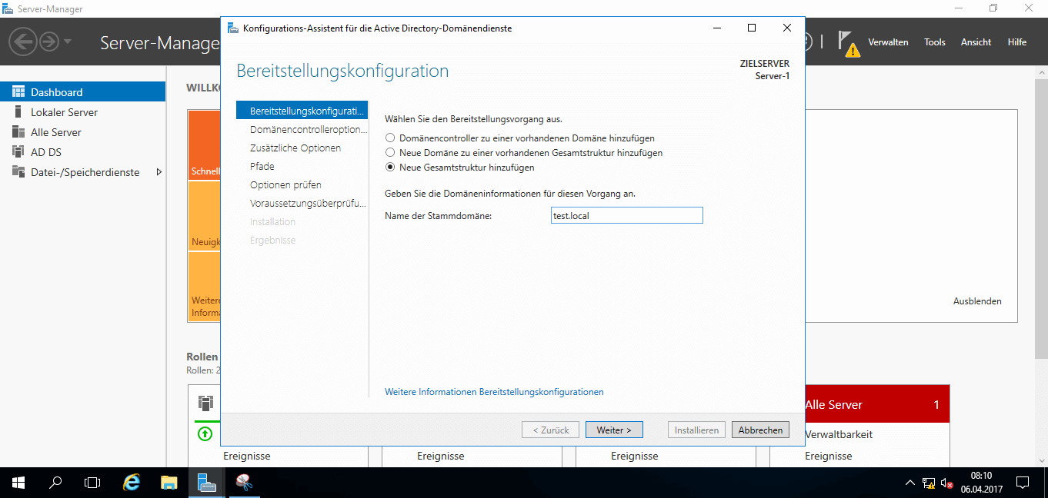The height and width of the screenshot is (498, 1048).
Task: Click the Server-Manager forward navigation arrow
Action: click(49, 41)
